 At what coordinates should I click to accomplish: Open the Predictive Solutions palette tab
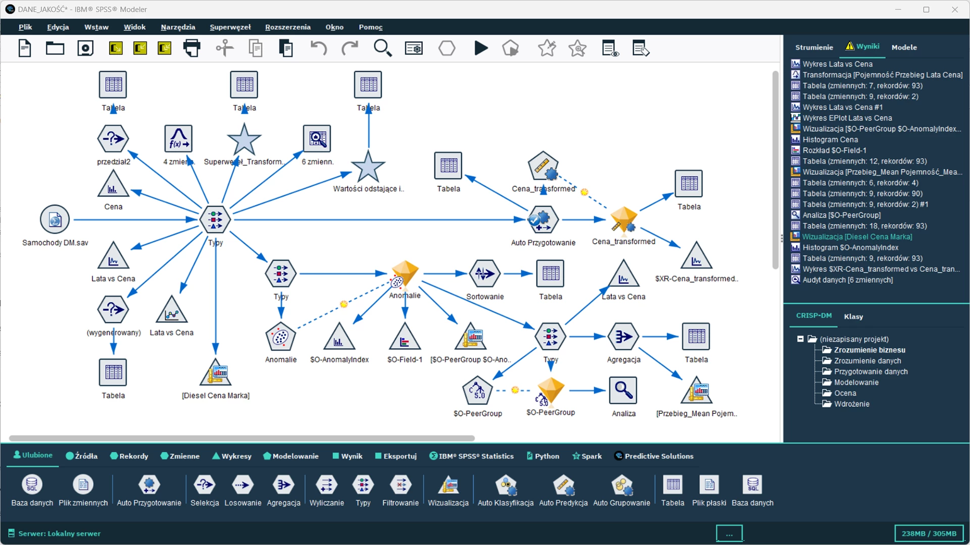click(654, 456)
